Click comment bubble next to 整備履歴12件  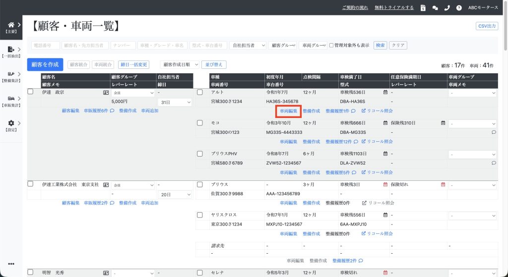coord(356,141)
